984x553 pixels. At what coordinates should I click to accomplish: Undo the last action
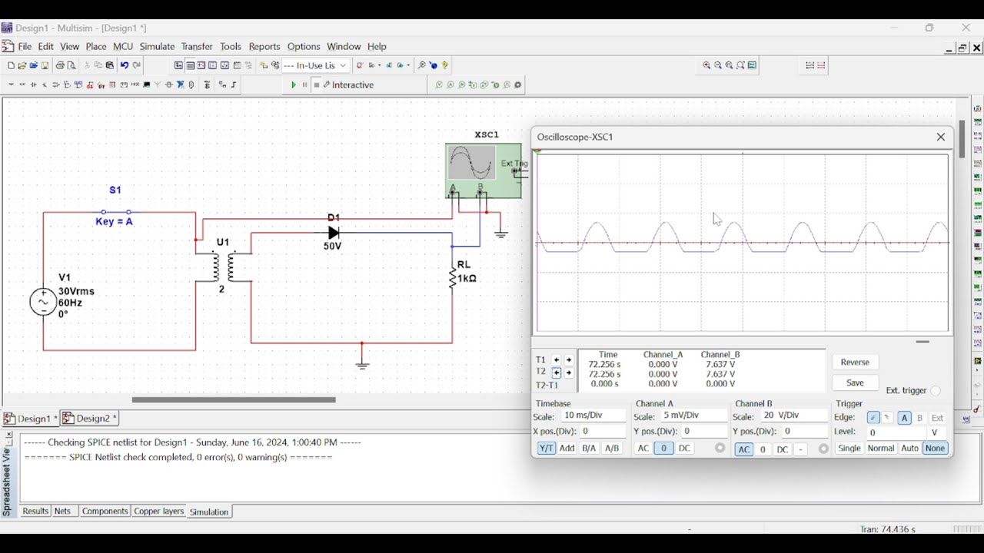coord(125,65)
